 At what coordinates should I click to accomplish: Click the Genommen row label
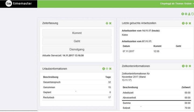49,87
